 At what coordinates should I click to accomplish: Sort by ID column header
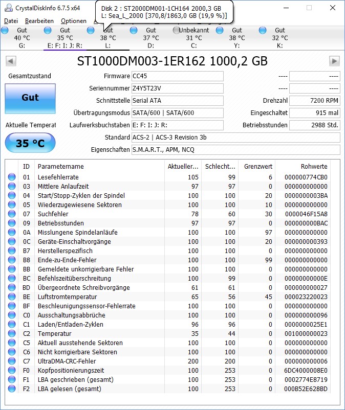pyautogui.click(x=26, y=166)
